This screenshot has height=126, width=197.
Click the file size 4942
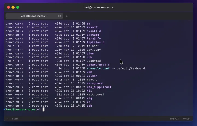point(59,80)
